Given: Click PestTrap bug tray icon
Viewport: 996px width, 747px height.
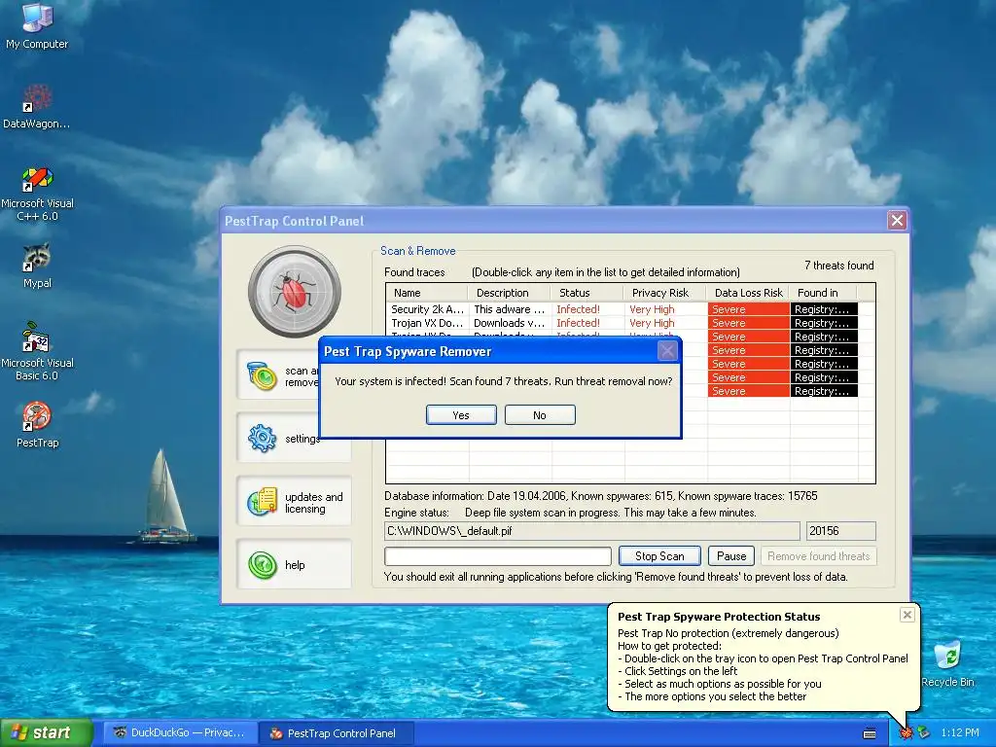Looking at the screenshot, I should [x=906, y=733].
